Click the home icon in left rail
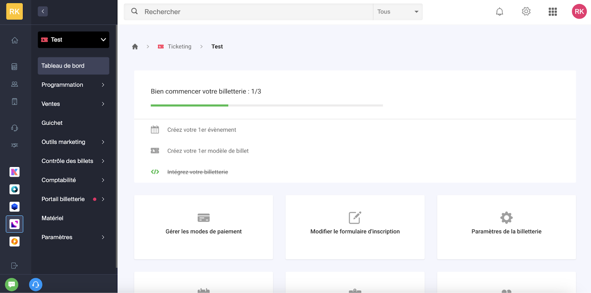The width and height of the screenshot is (591, 293). (x=14, y=40)
